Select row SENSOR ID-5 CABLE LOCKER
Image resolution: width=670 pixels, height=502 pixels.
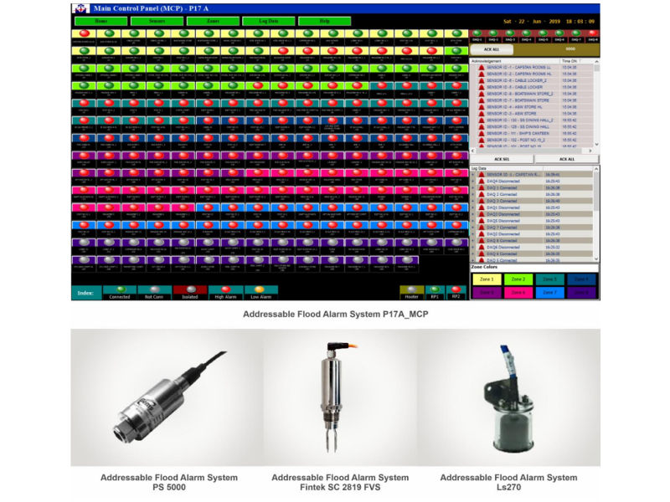pyautogui.click(x=532, y=87)
